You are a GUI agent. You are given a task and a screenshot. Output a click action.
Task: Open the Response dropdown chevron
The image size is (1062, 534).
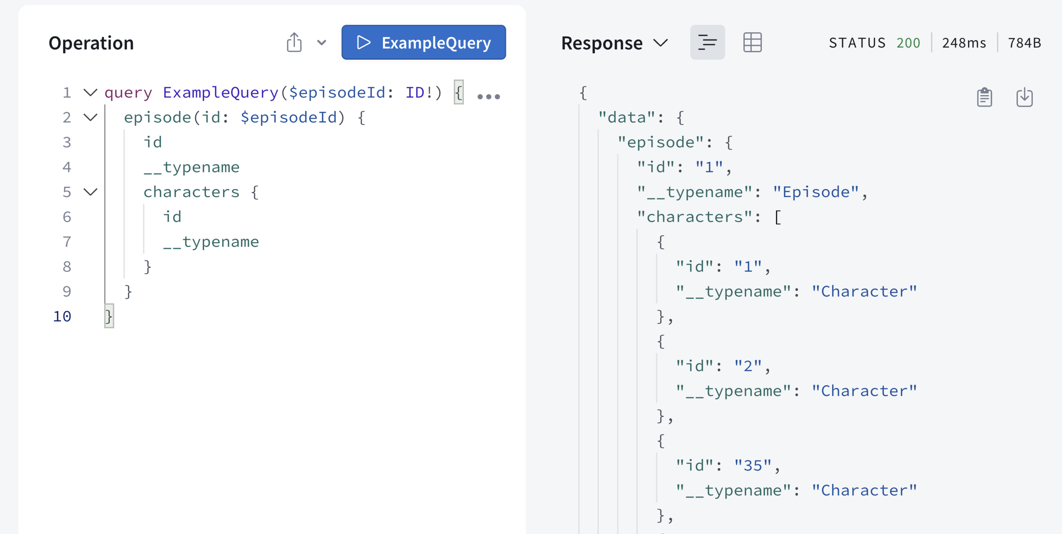coord(661,43)
